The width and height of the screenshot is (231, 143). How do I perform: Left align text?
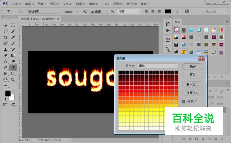tap(147, 11)
